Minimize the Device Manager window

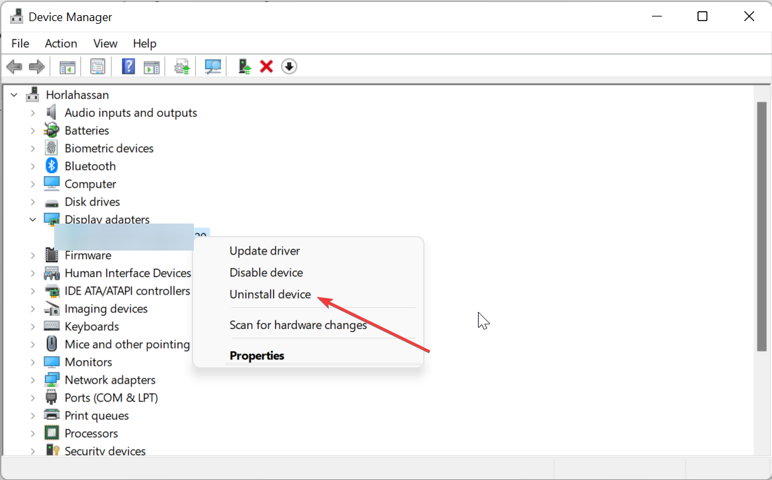(657, 16)
